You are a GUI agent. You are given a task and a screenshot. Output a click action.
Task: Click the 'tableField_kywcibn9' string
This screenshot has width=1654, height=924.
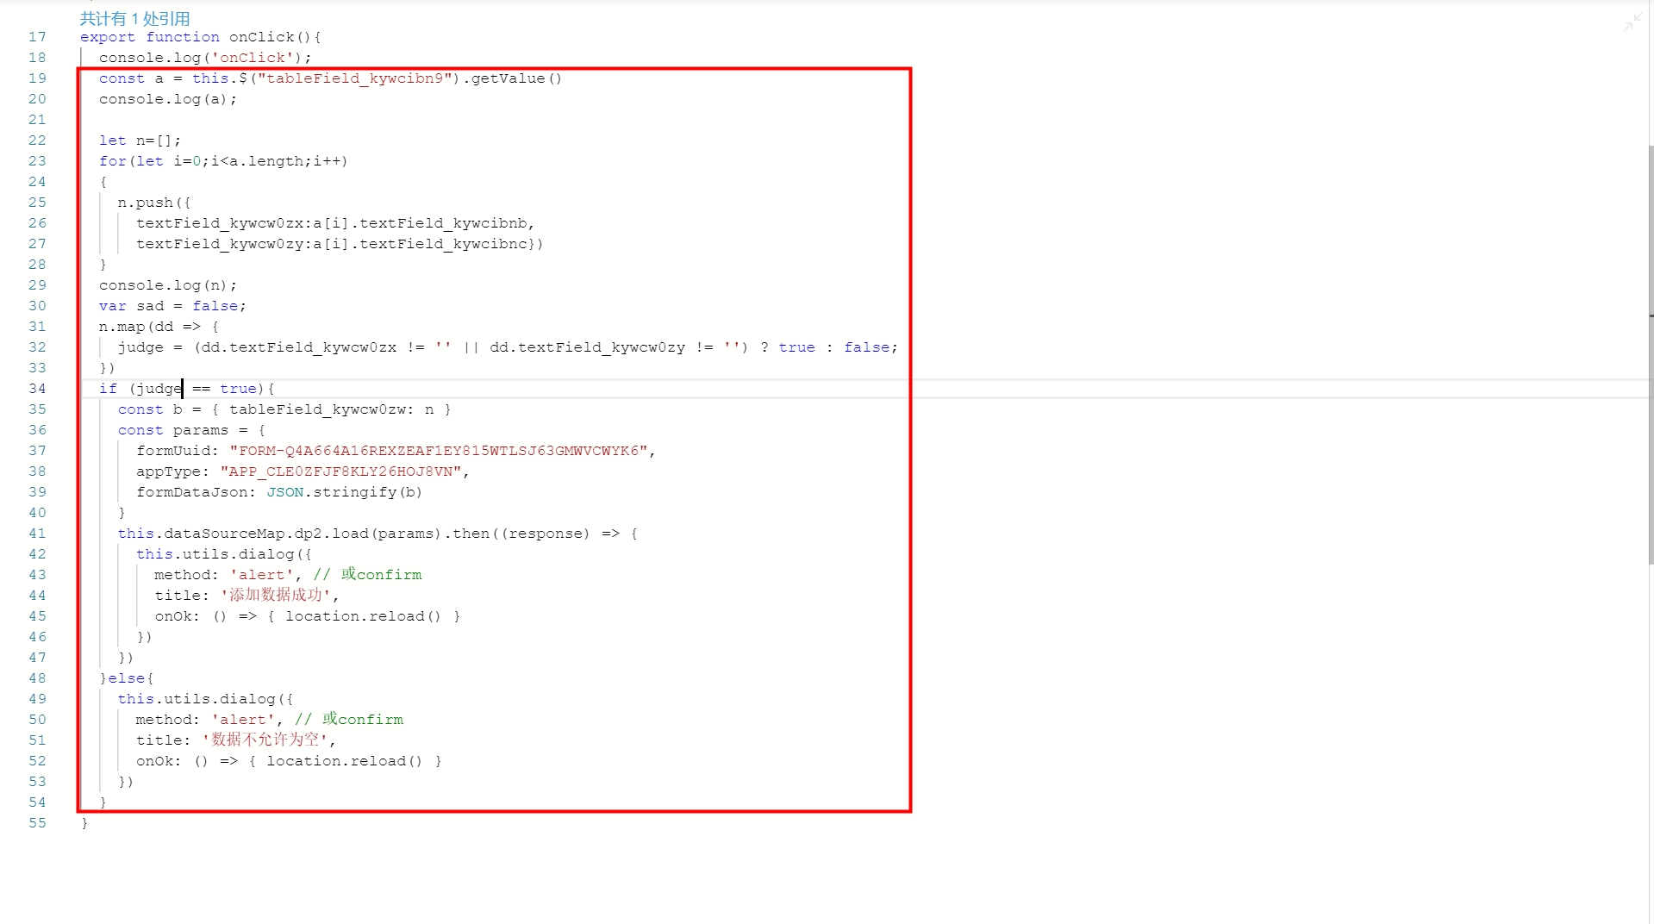coord(355,78)
